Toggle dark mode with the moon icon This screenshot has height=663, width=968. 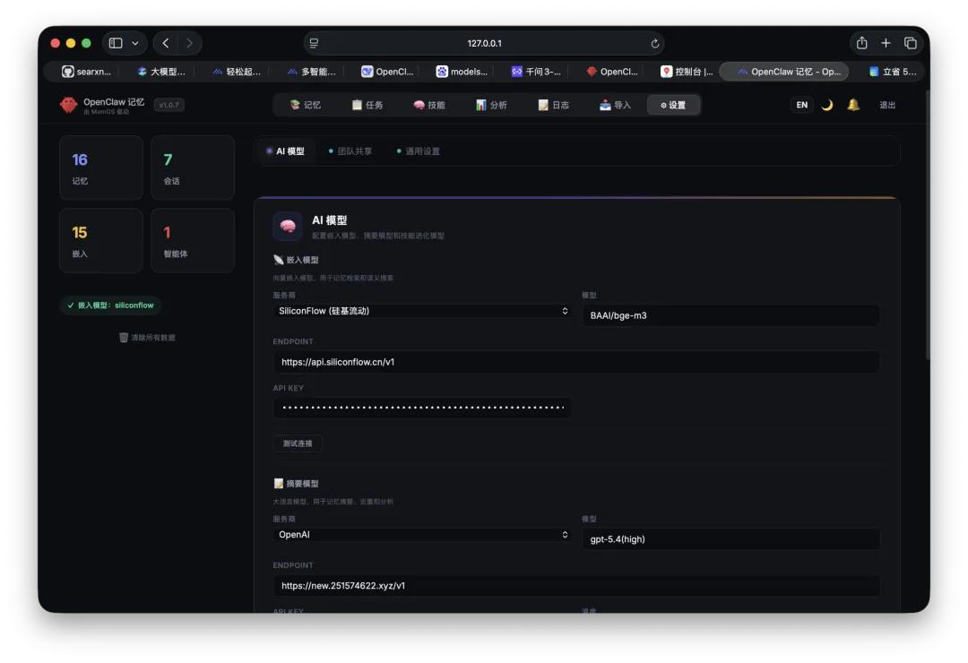point(827,105)
